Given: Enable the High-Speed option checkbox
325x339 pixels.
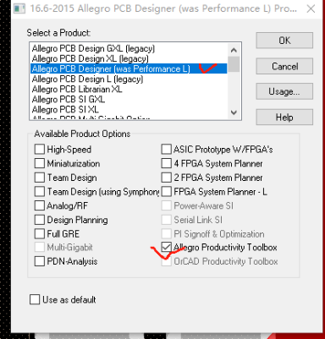Looking at the screenshot, I should coord(40,149).
